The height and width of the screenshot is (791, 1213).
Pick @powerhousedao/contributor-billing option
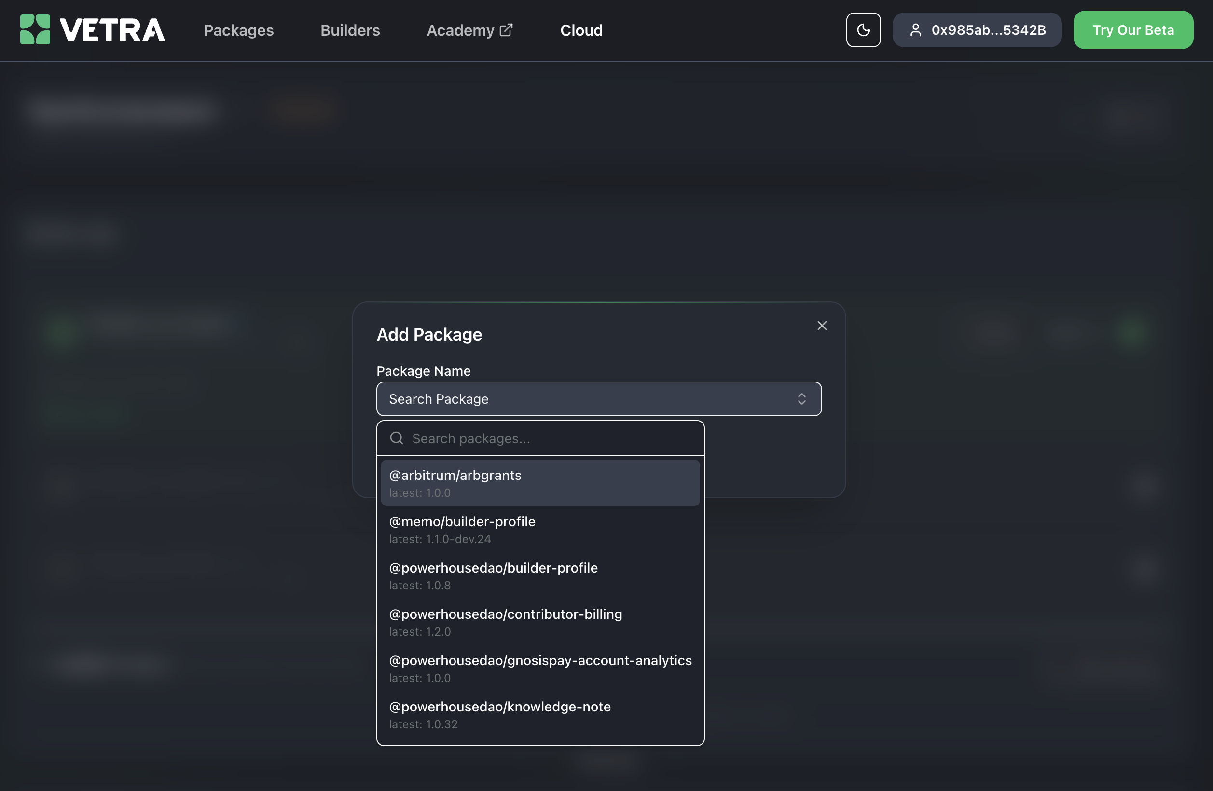coord(540,622)
